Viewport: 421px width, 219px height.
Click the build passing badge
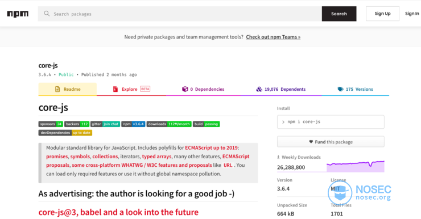pyautogui.click(x=206, y=124)
